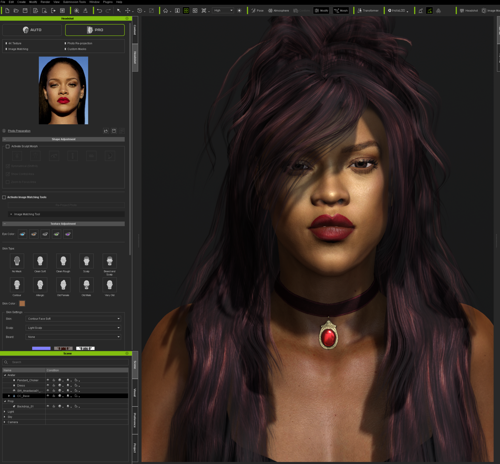Expand the Camera tree node
500x464 pixels.
[x=4, y=422]
